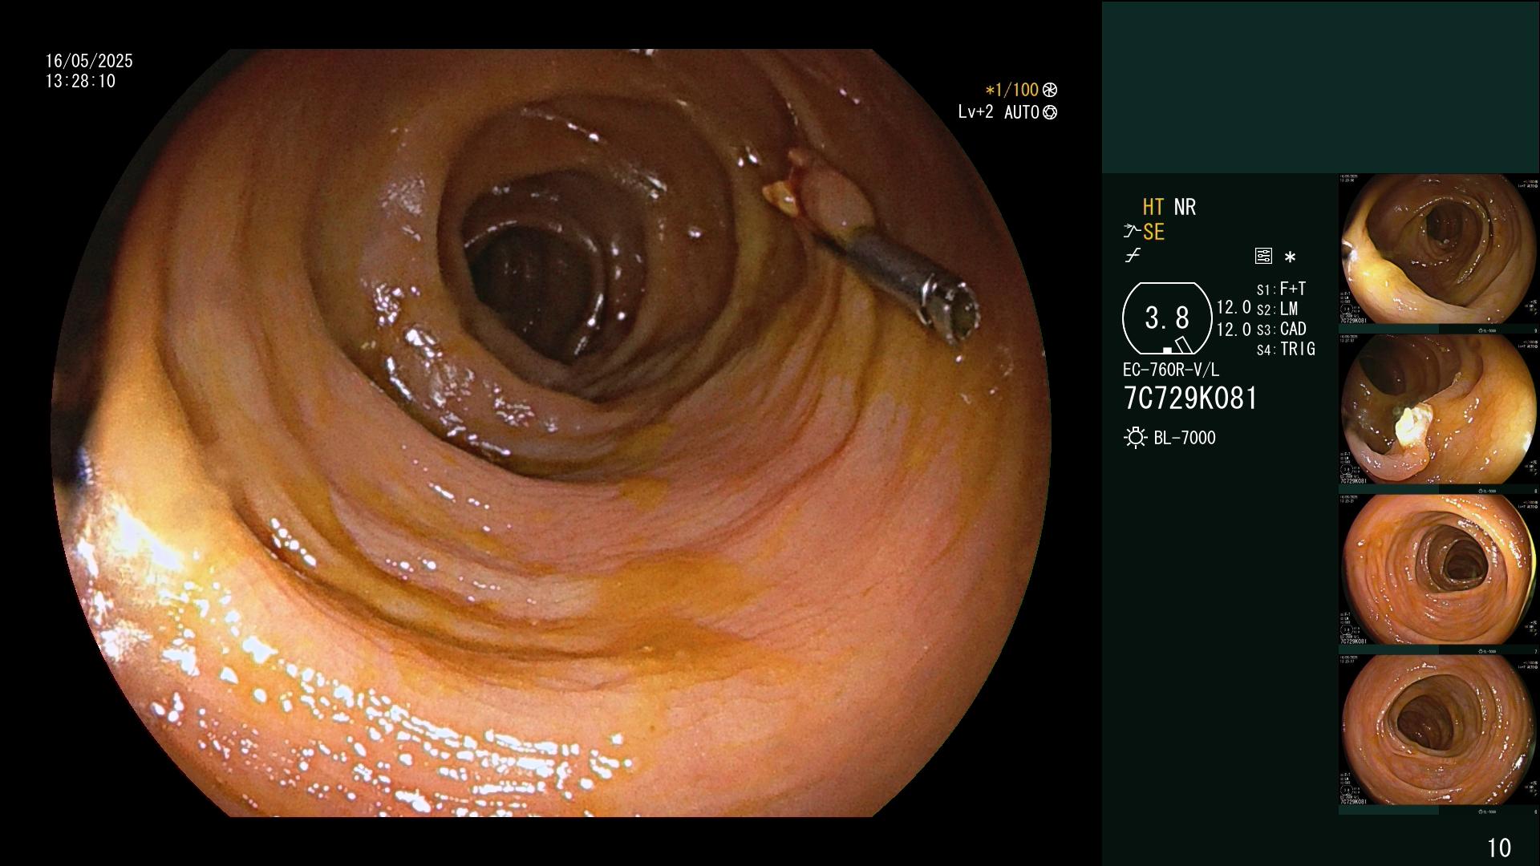Image resolution: width=1540 pixels, height=866 pixels.
Task: Click the 12.0 value beside S3
Action: click(x=1234, y=329)
